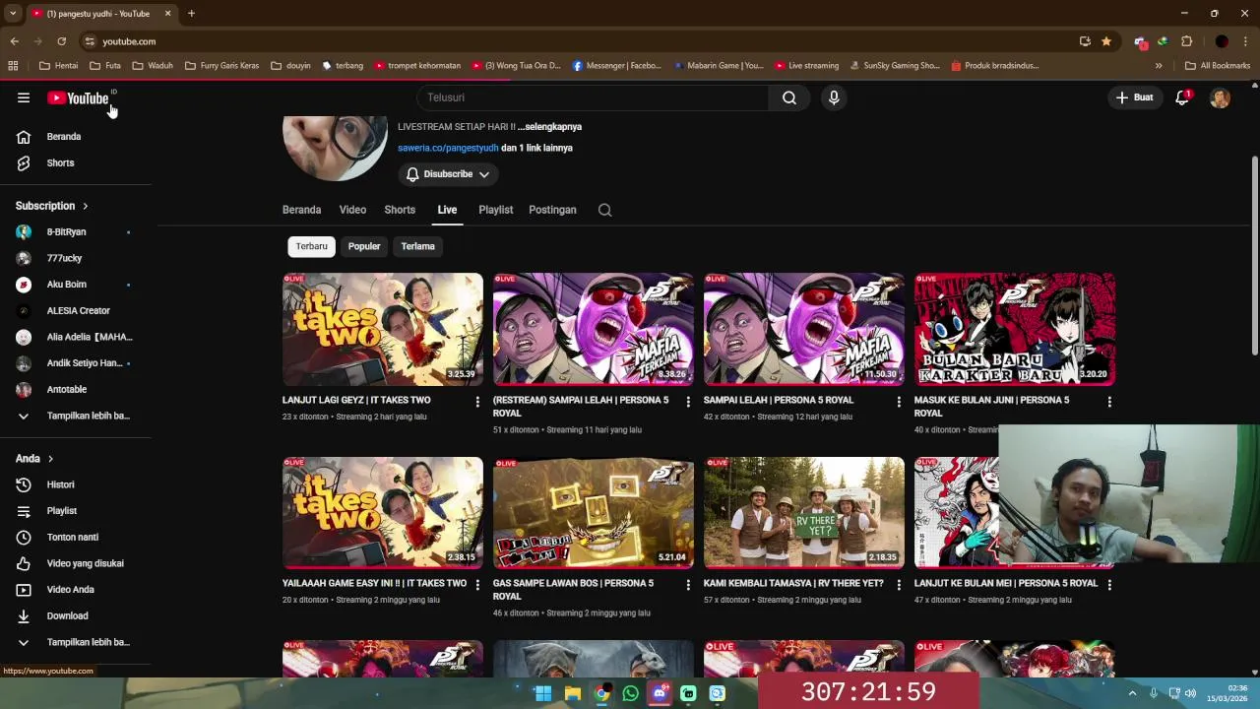This screenshot has width=1260, height=709.
Task: Click the YouTube logo
Action: coord(79,97)
